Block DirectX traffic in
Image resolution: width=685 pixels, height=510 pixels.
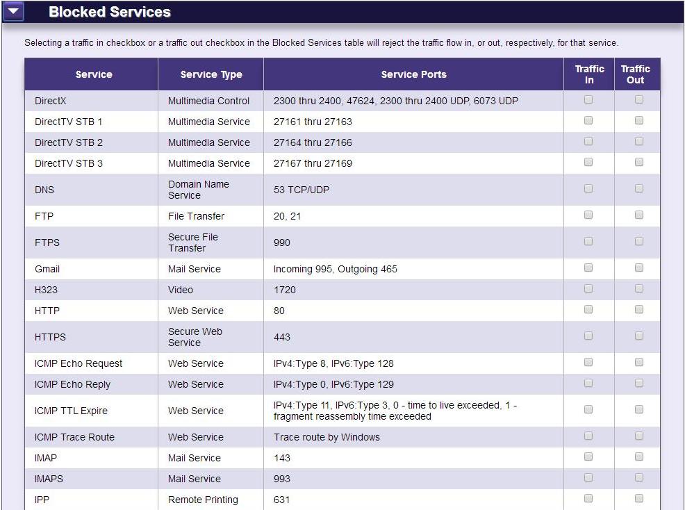[588, 99]
